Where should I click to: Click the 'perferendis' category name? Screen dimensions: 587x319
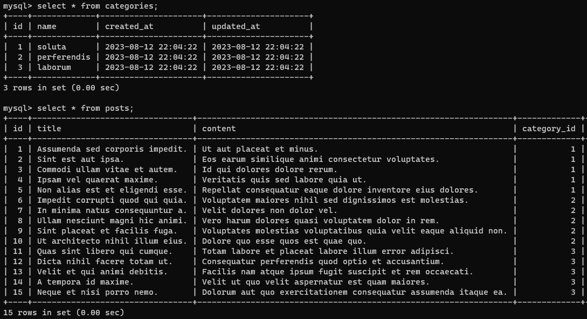[64, 57]
